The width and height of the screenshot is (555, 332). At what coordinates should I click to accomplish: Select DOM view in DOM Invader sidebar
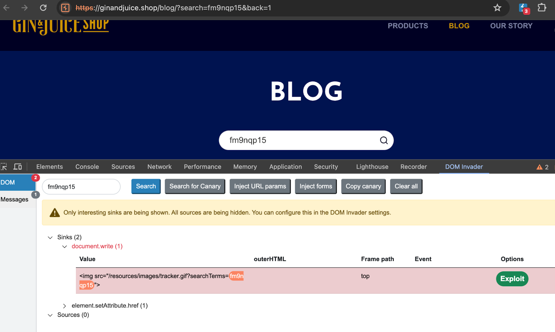[x=18, y=182]
